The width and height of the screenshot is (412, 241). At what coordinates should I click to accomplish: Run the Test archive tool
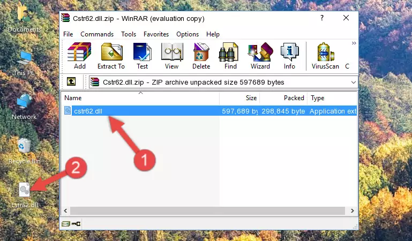click(x=142, y=56)
